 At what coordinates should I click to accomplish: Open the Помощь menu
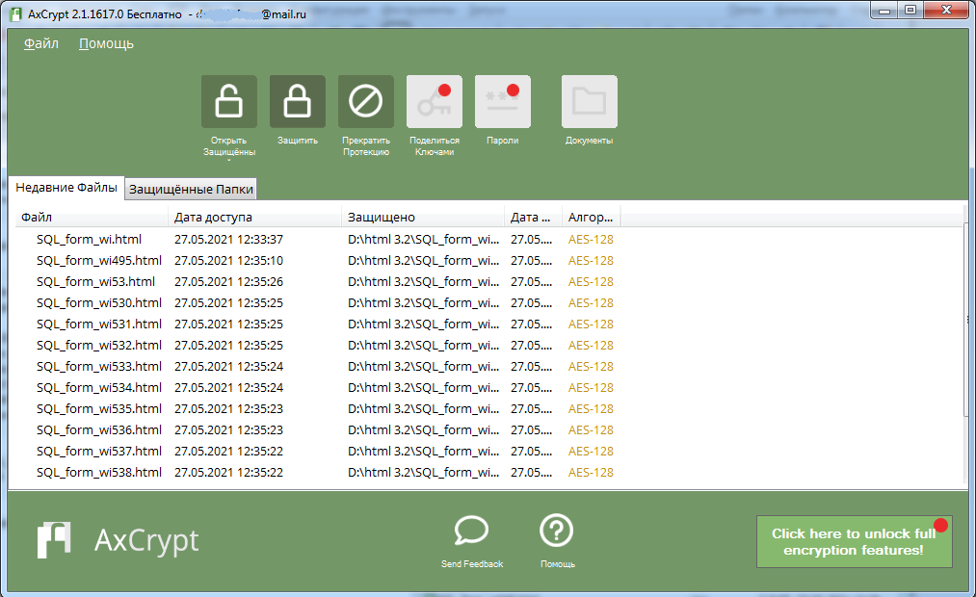coord(106,43)
